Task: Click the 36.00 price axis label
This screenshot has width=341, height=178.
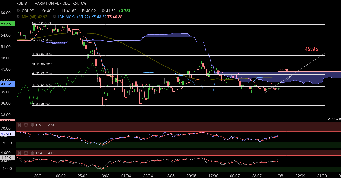Action: pyautogui.click(x=5, y=103)
